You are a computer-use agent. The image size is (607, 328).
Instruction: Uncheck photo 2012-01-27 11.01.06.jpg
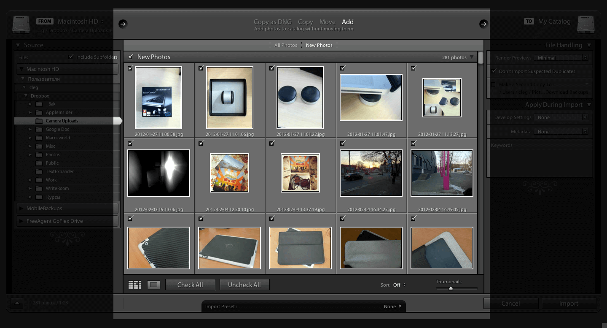point(201,68)
